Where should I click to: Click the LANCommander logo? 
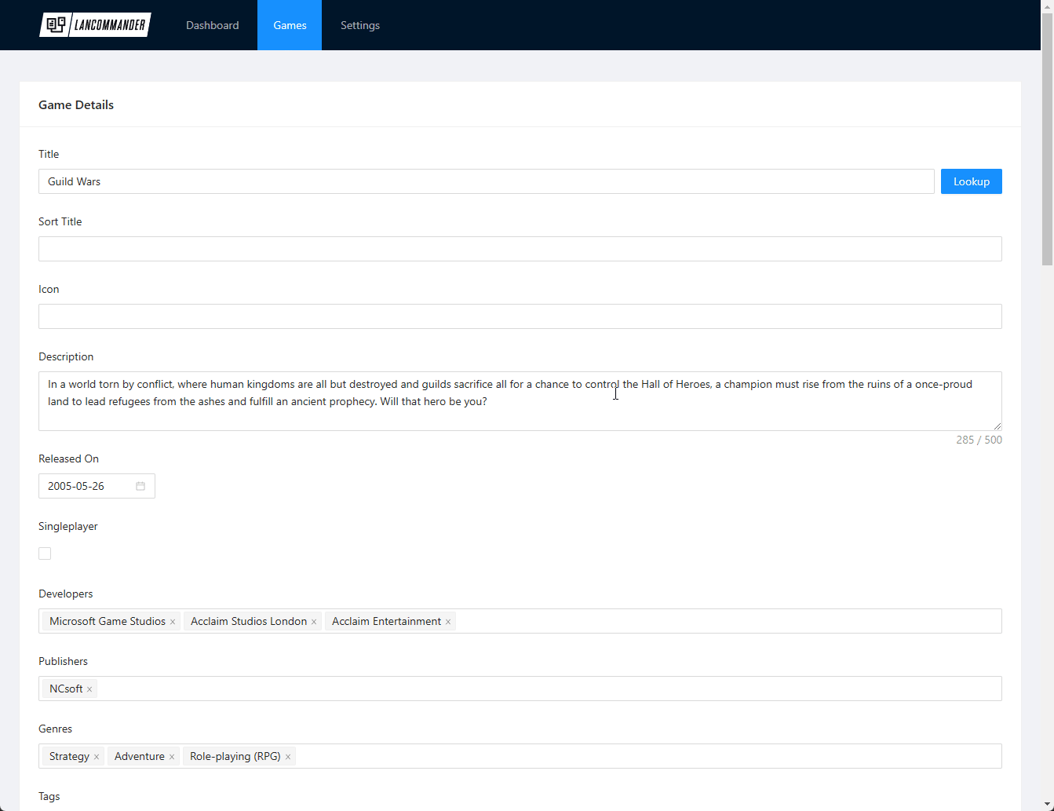[x=95, y=25]
